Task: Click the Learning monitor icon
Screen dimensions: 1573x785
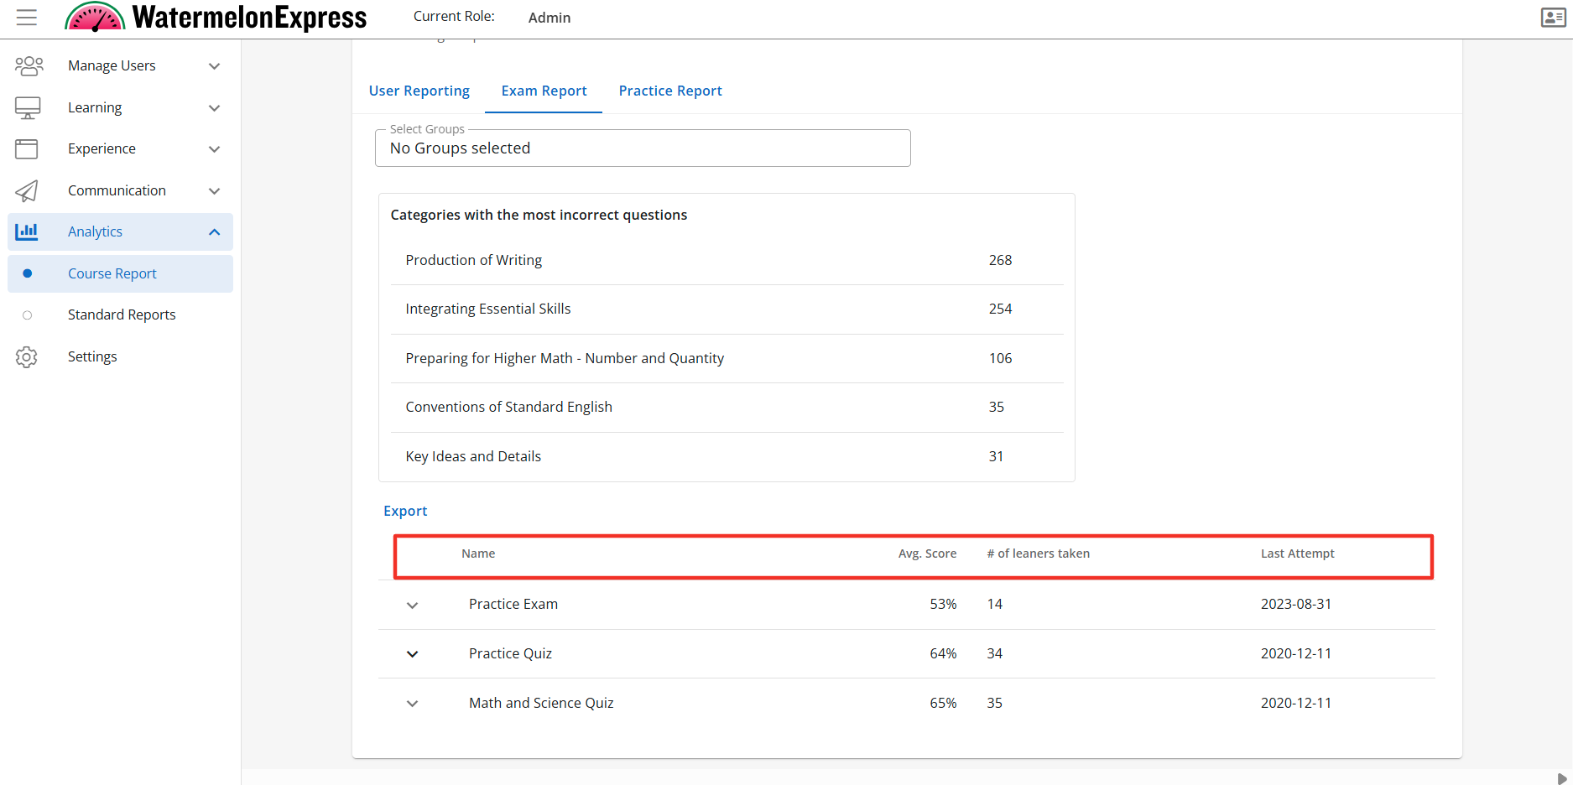Action: 28,107
